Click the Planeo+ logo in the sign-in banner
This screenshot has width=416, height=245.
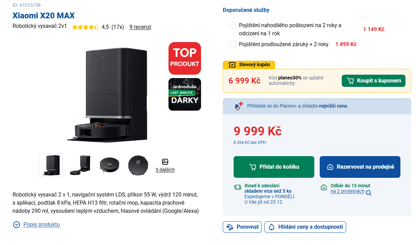[239, 106]
